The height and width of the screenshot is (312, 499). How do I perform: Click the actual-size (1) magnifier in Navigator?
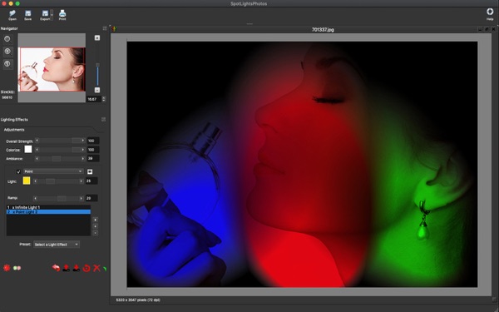coord(7,64)
